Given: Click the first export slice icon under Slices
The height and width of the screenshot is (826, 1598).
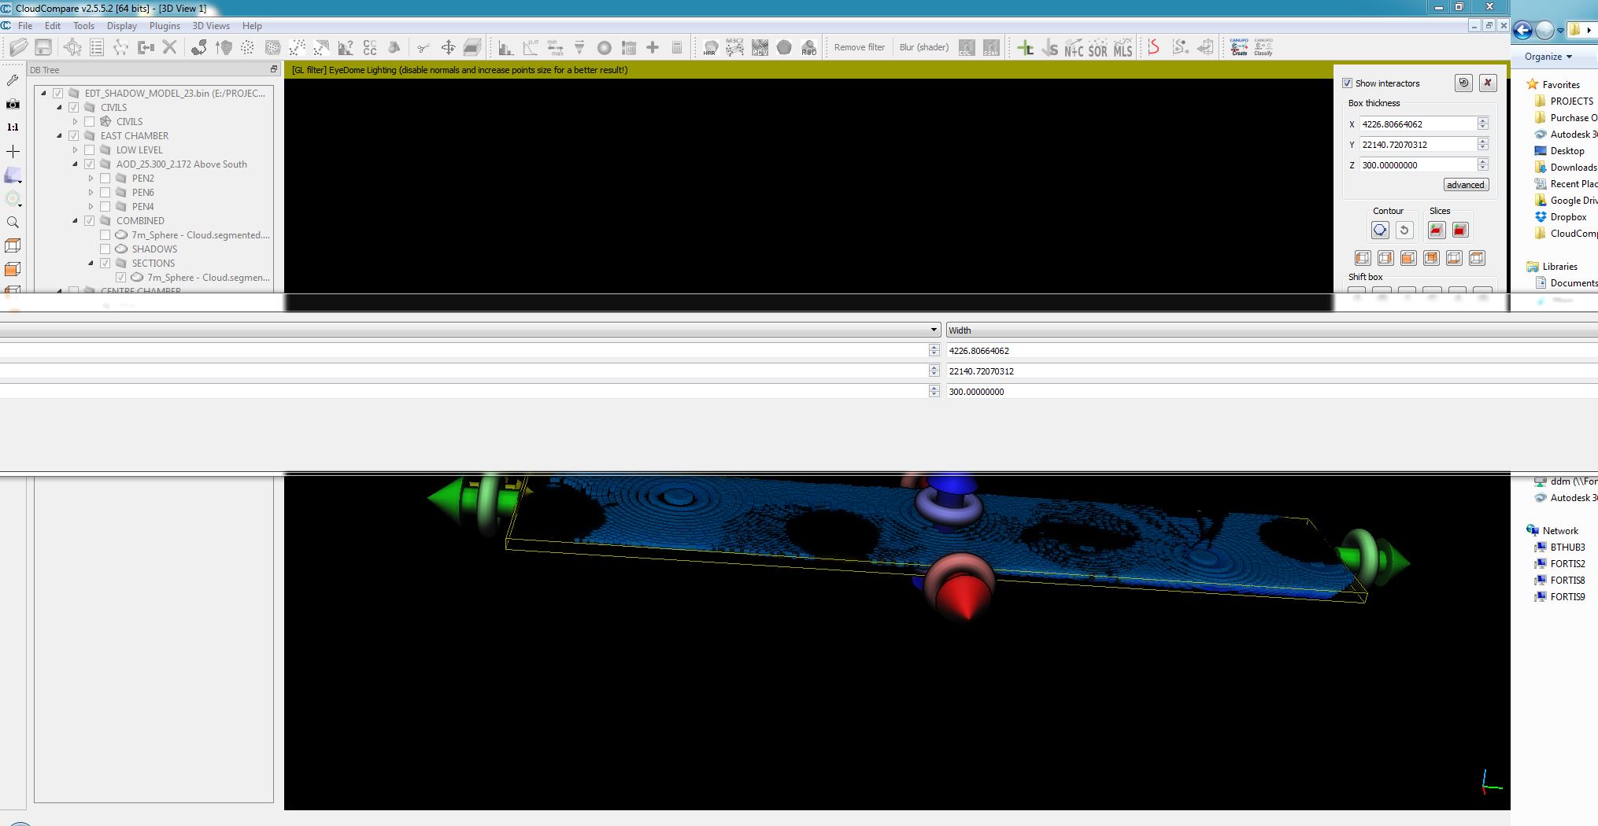Looking at the screenshot, I should pyautogui.click(x=1437, y=230).
